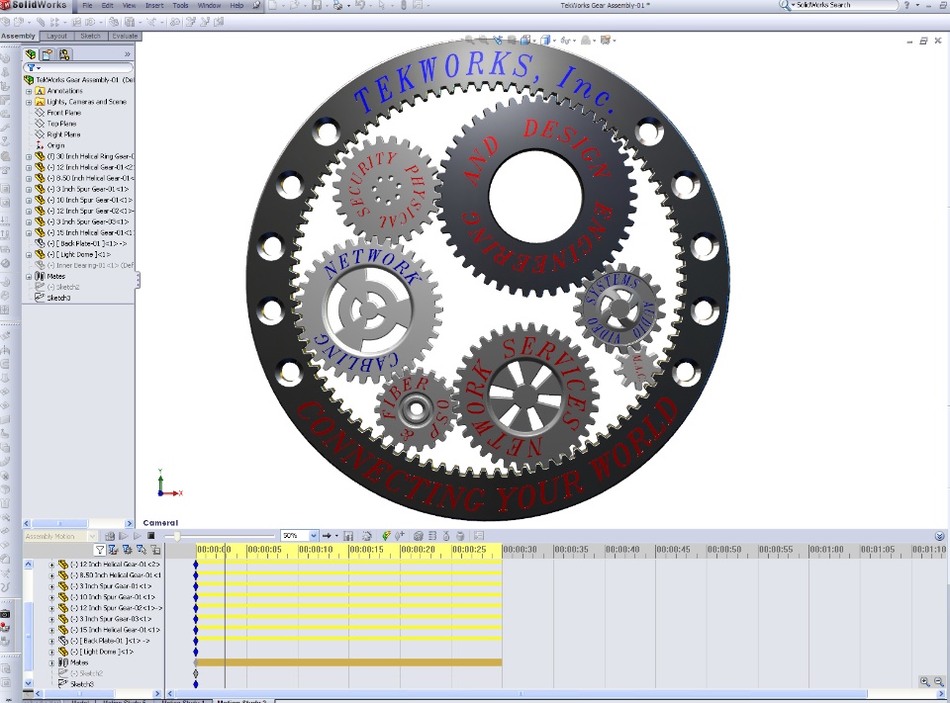Select Front Plane in feature tree
The image size is (950, 703).
[63, 113]
